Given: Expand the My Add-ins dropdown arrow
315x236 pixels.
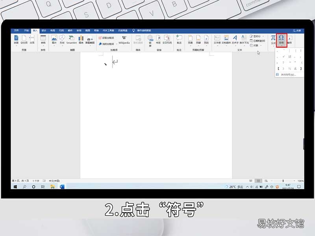Looking at the screenshot, I should 117,44.
